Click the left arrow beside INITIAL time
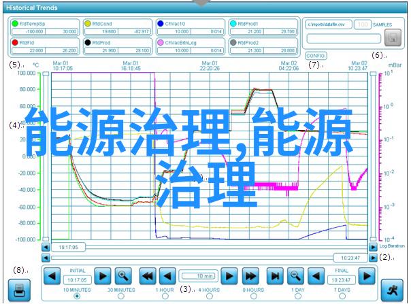The image size is (411, 304). (52, 275)
